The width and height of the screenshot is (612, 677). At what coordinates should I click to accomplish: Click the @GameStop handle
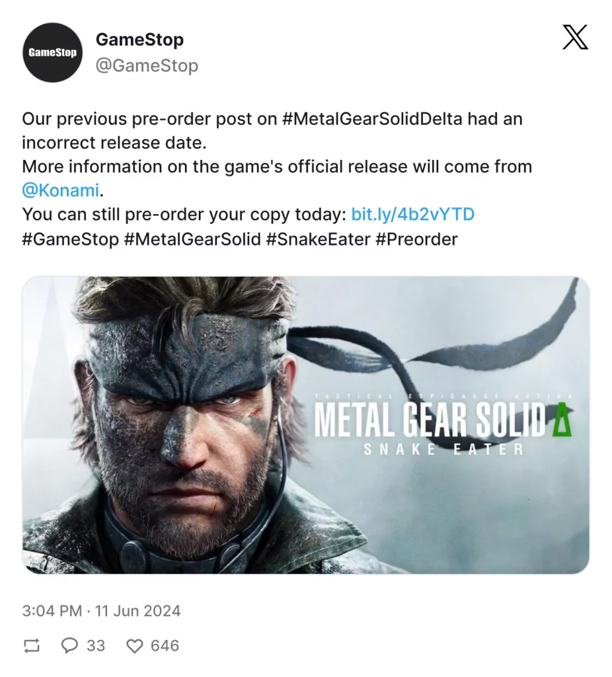pos(147,65)
